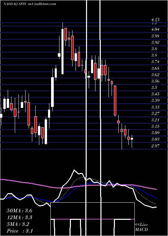Click the <<Live label

(x=141, y=225)
